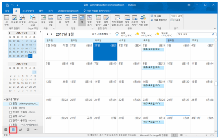Click the 새 약속 (New Appointment) ribbon icon
220x139 pixels.
[x=7, y=20]
